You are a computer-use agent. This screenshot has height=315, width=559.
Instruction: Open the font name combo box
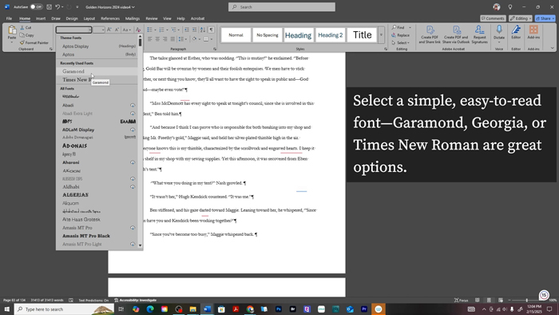click(x=73, y=30)
